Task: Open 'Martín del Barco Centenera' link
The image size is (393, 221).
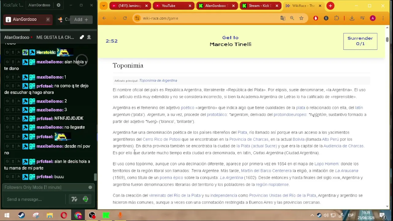Action: 266,171
